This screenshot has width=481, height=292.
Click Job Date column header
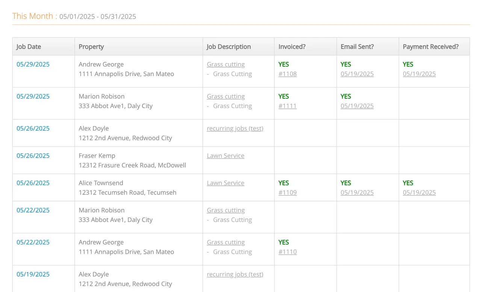[29, 47]
